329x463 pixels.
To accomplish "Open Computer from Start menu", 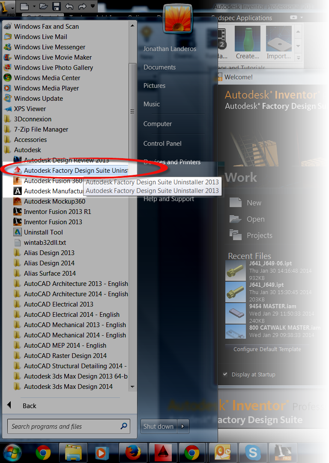I will [158, 124].
